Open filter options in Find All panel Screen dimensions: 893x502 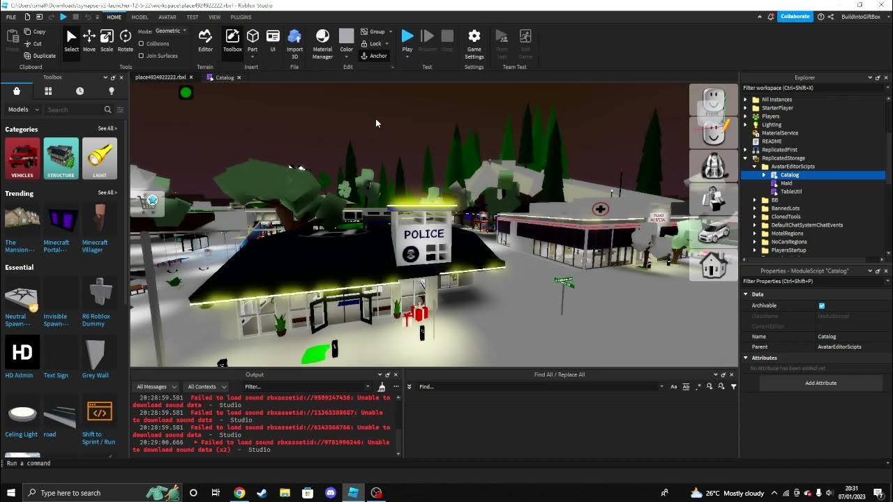click(733, 387)
